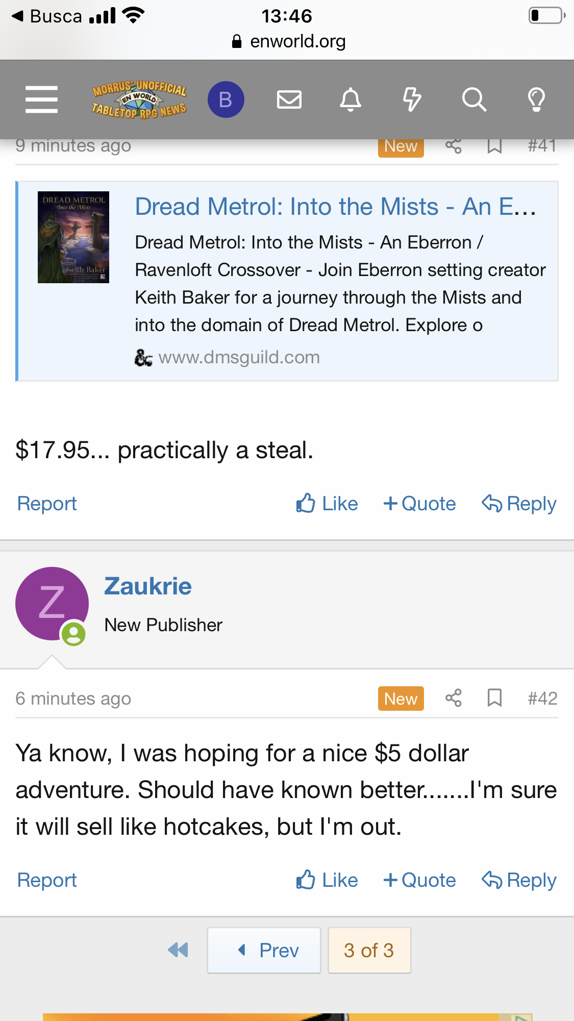Open the hamburger navigation menu
The height and width of the screenshot is (1021, 574).
click(x=41, y=99)
